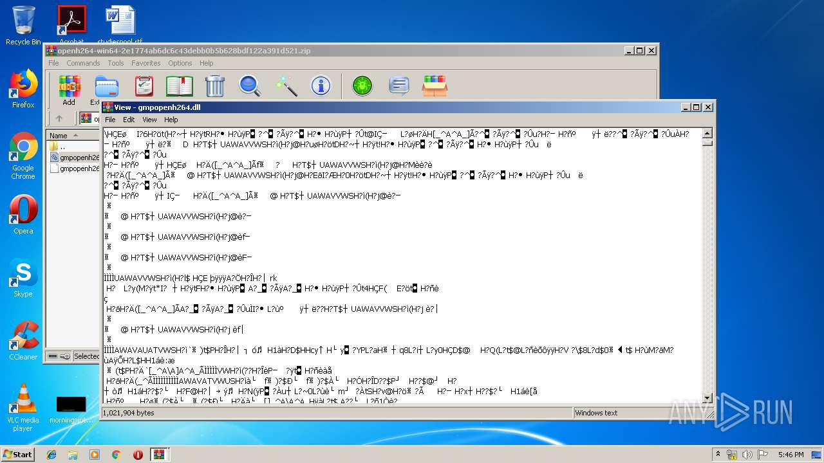The width and height of the screenshot is (824, 463).
Task: Open the morningmot desktop file thumbnail
Action: click(71, 410)
